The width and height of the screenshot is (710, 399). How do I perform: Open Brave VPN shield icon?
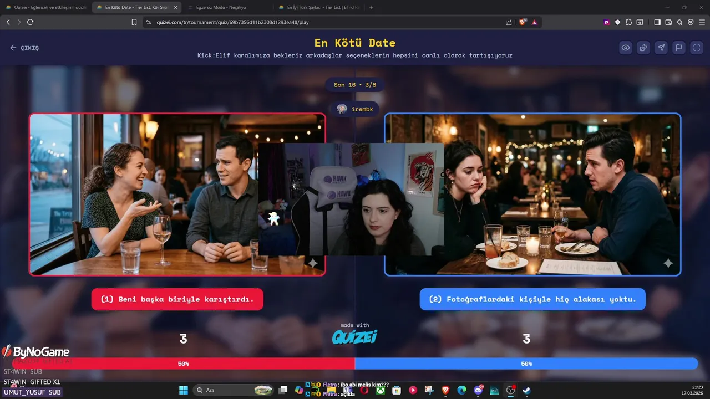point(691,22)
